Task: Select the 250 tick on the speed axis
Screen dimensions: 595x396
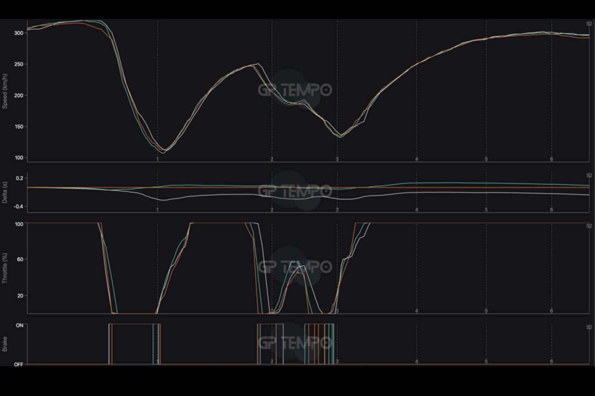Action: [19, 64]
